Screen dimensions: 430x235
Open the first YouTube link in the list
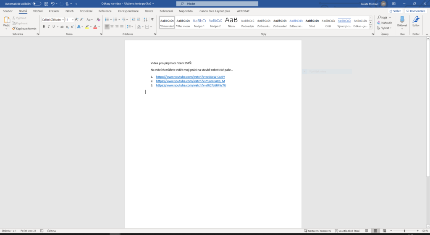190,77
